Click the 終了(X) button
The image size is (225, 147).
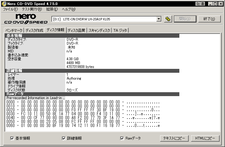209,19
